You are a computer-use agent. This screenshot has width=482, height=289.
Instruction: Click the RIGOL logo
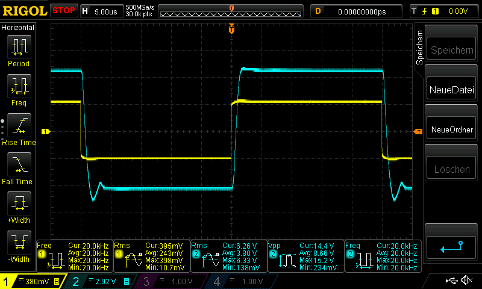tap(25, 11)
